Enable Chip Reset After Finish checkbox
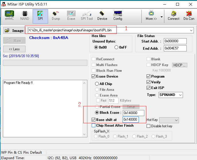 [x=94, y=126]
